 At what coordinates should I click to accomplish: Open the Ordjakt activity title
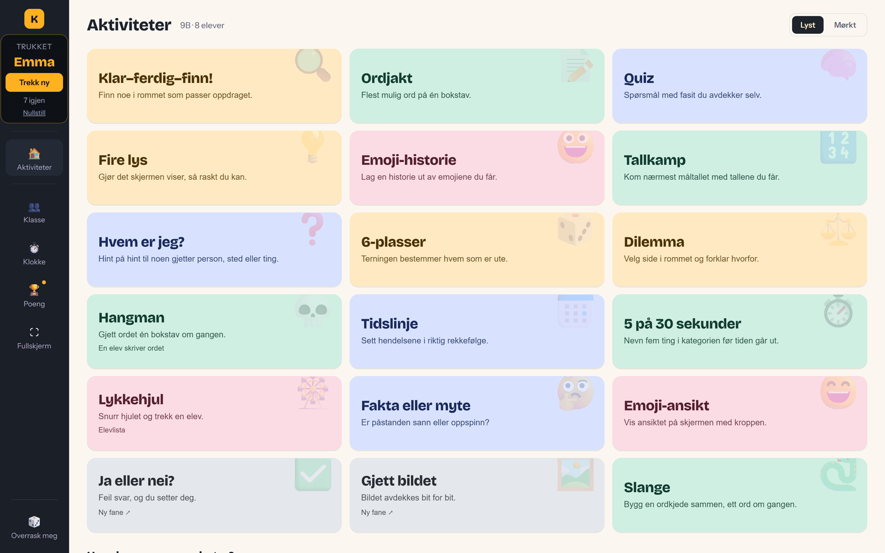coord(387,78)
